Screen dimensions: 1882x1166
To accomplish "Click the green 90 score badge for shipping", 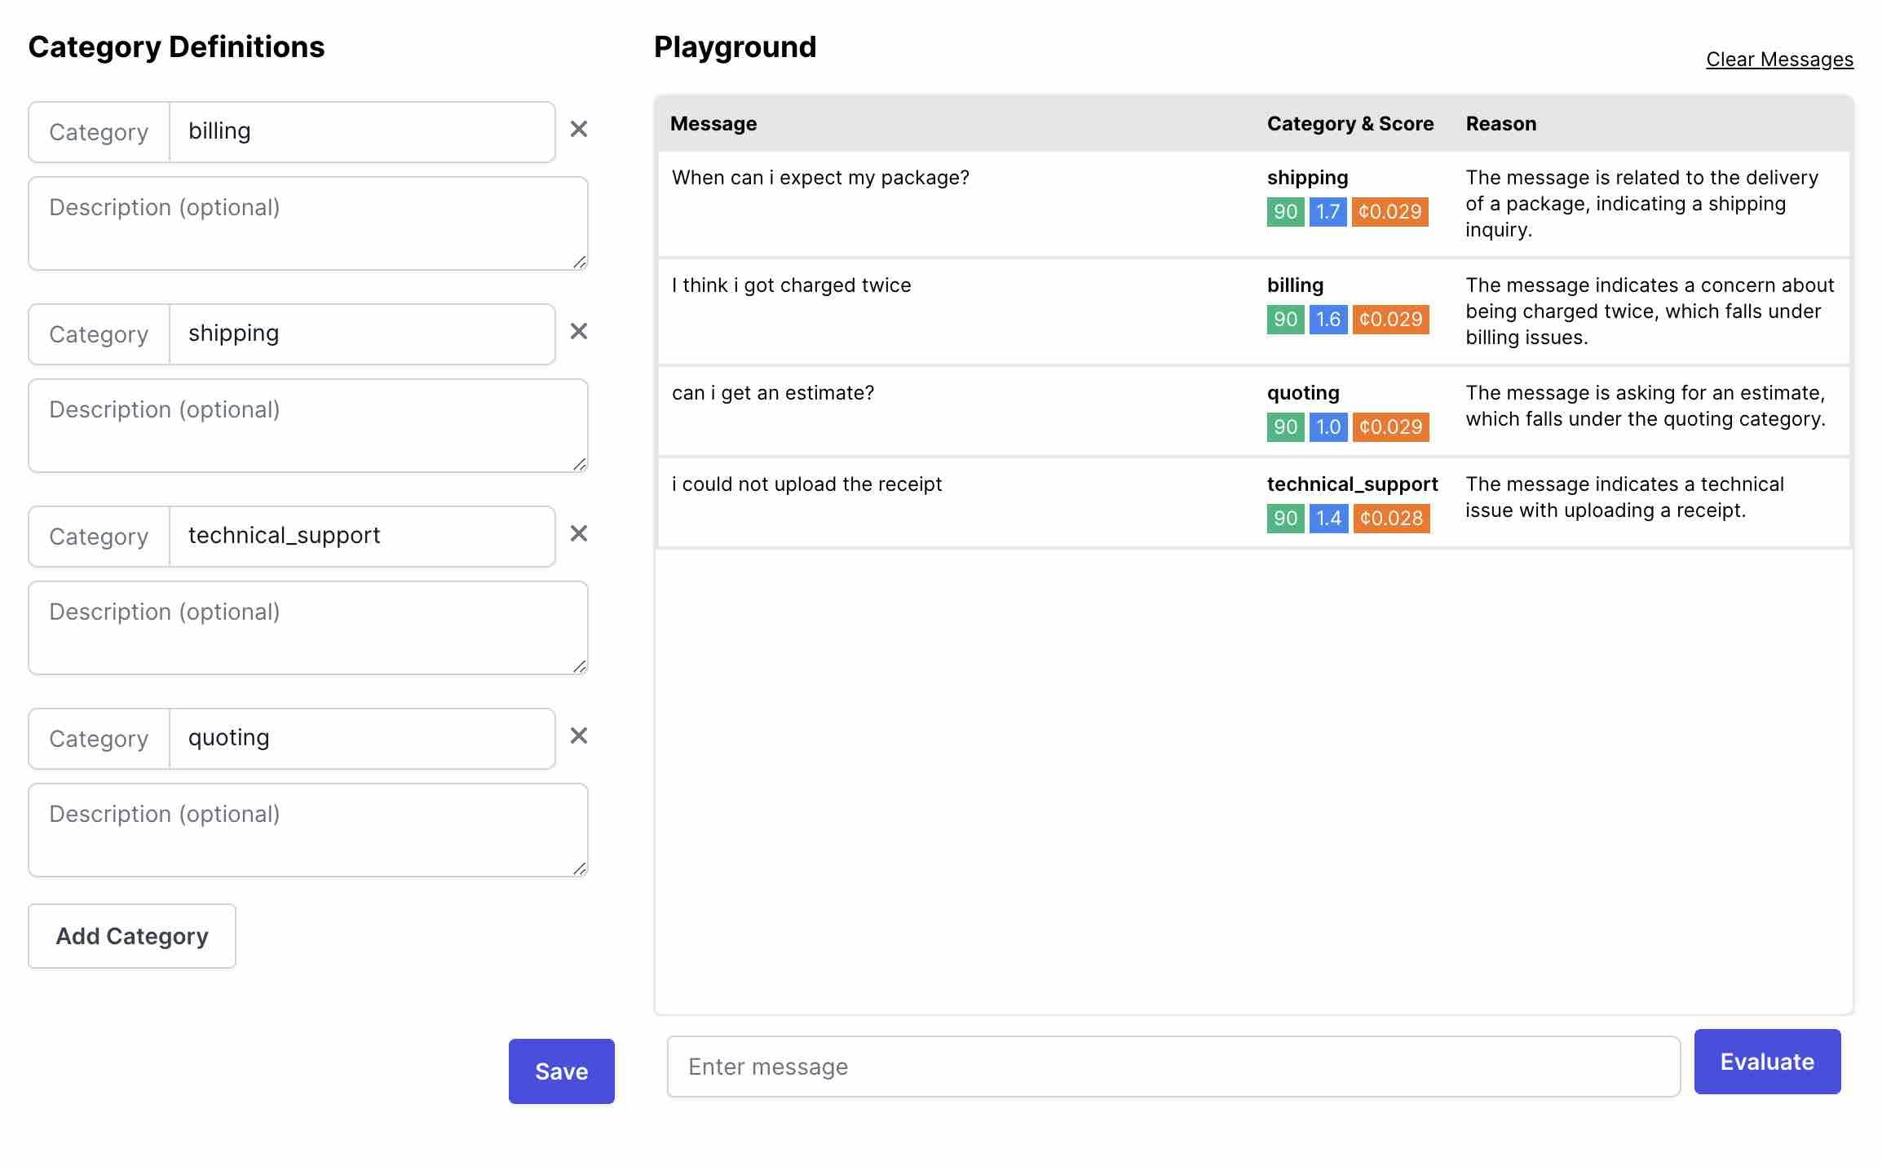I will pyautogui.click(x=1285, y=212).
